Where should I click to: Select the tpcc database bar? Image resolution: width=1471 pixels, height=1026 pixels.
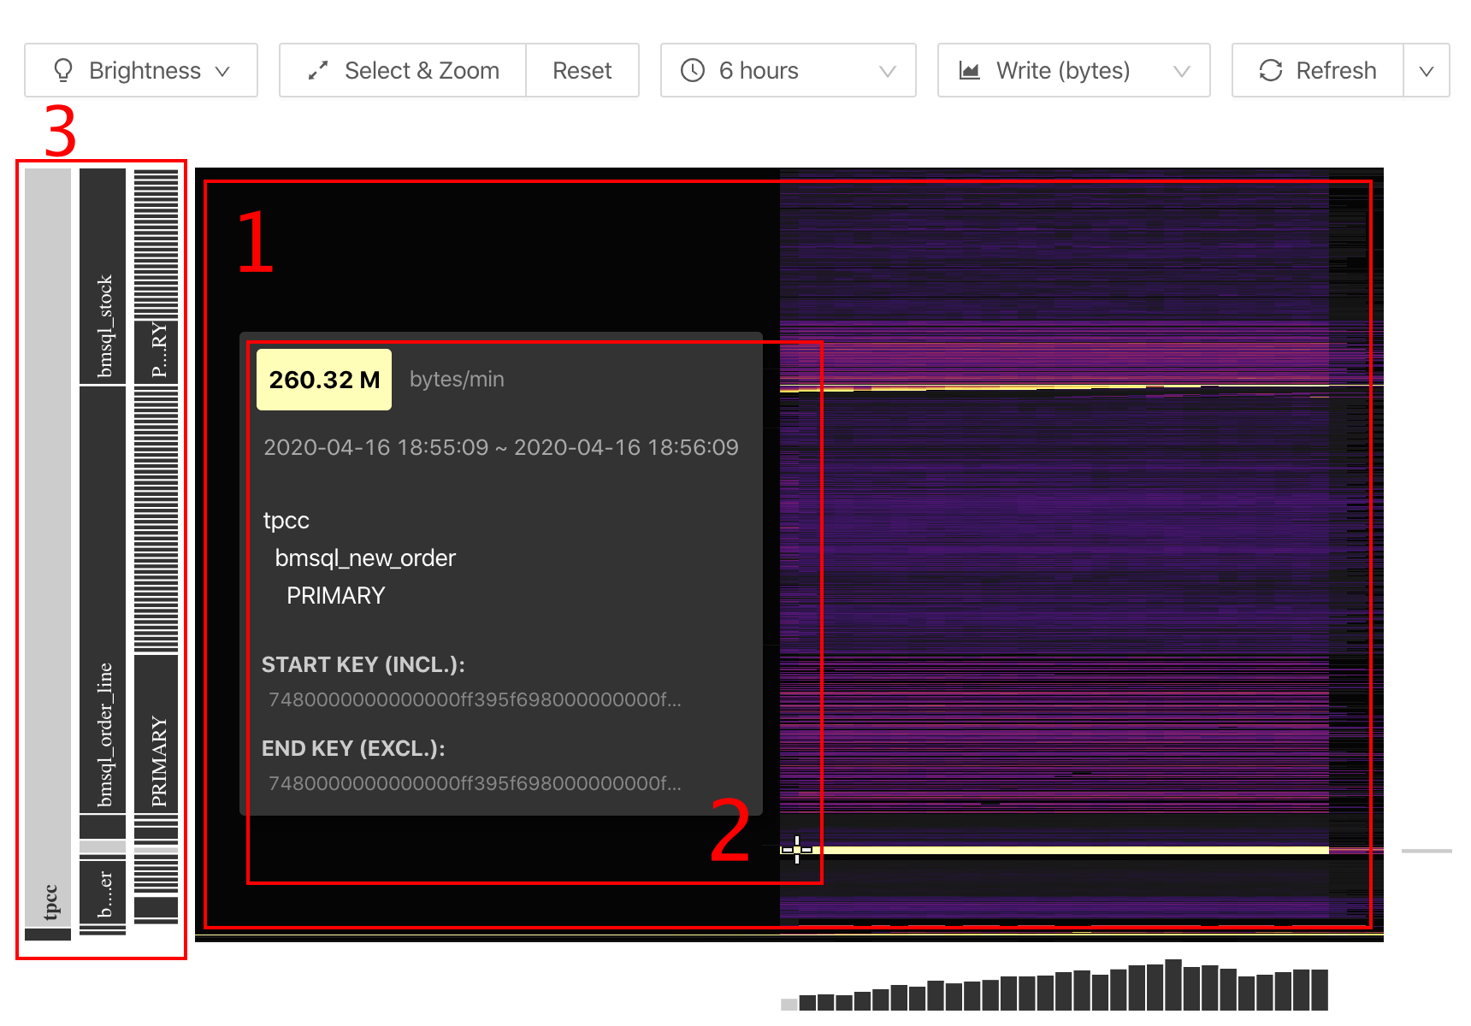[48, 547]
